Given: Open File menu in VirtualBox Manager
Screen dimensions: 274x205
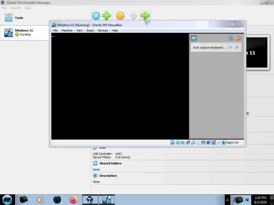Looking at the screenshot, I should [x=4, y=8].
